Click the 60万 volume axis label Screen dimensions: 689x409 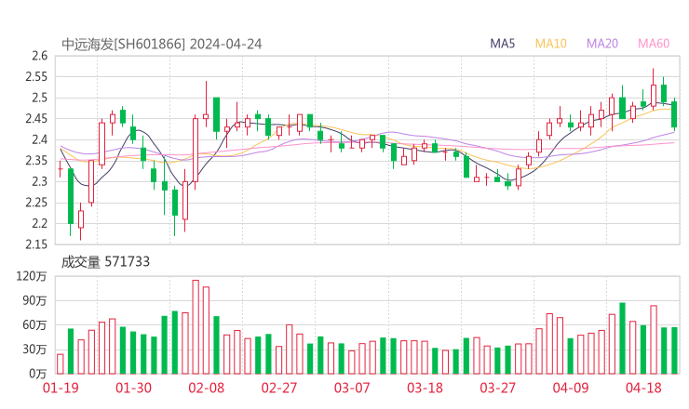click(34, 325)
